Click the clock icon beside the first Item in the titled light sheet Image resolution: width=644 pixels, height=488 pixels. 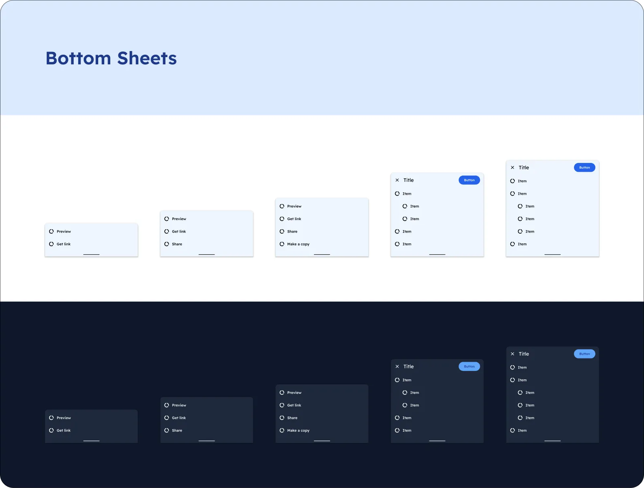[397, 194]
